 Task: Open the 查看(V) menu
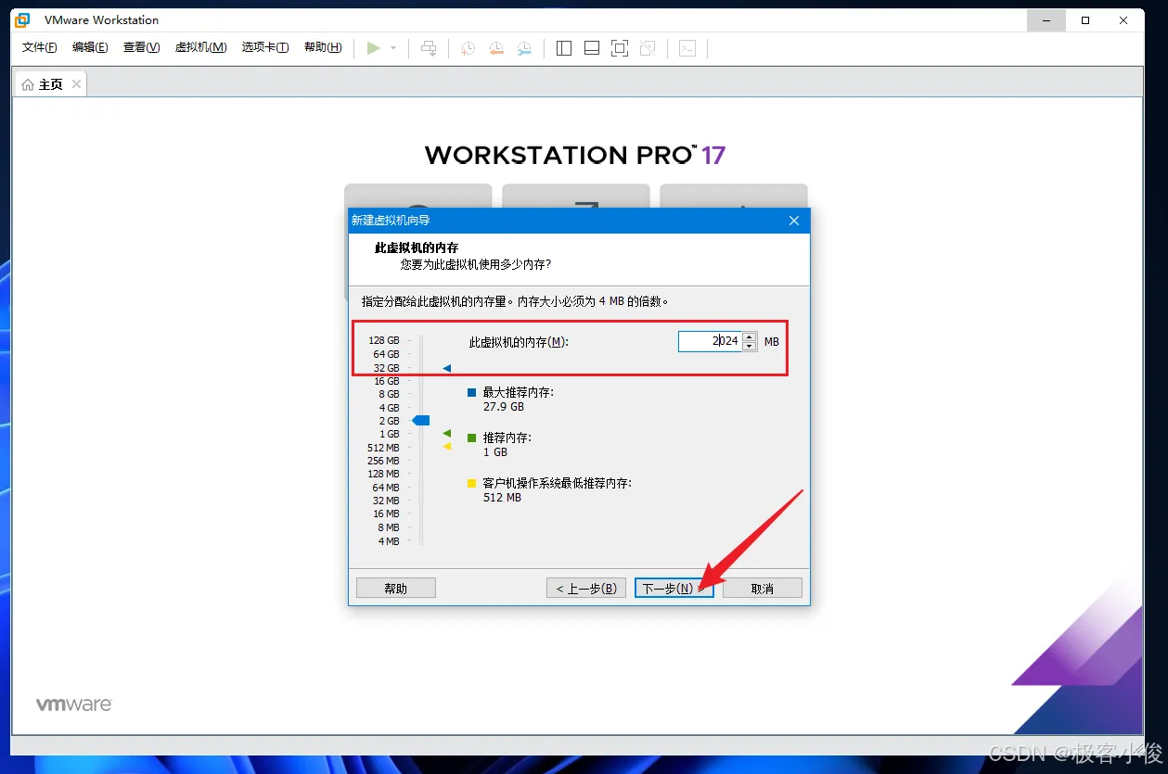pyautogui.click(x=142, y=47)
